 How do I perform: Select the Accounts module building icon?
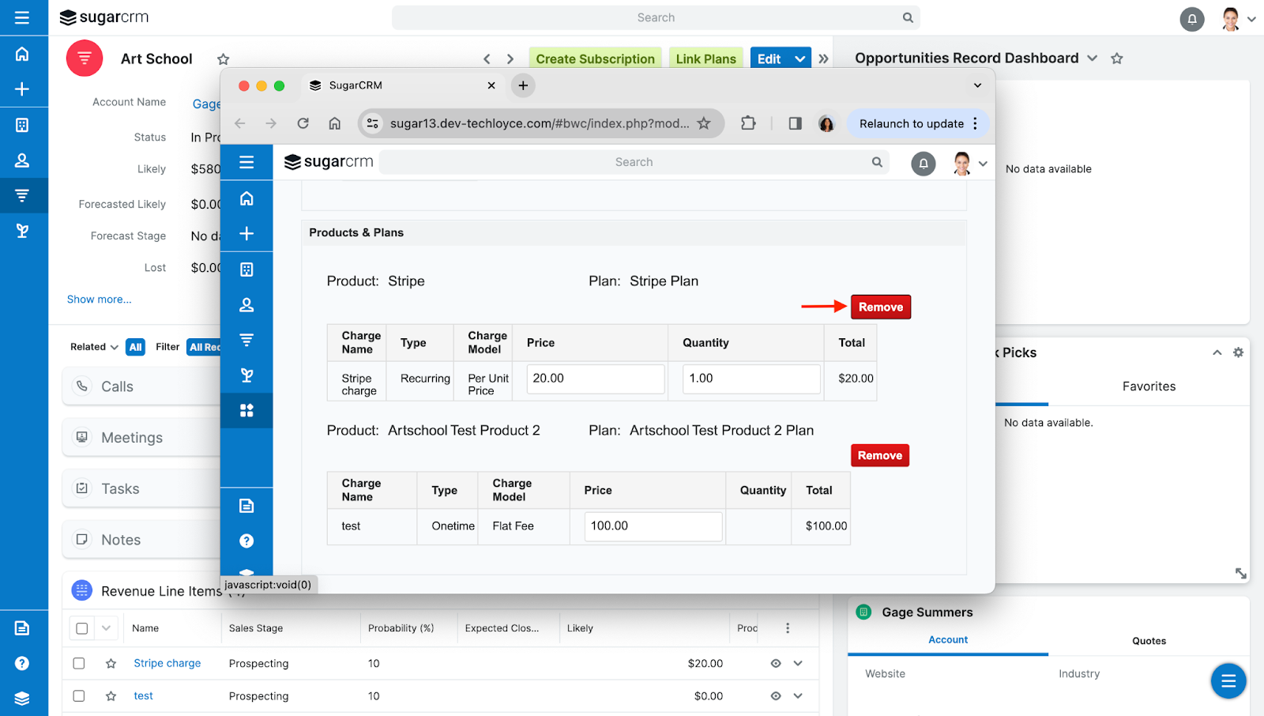pyautogui.click(x=21, y=125)
